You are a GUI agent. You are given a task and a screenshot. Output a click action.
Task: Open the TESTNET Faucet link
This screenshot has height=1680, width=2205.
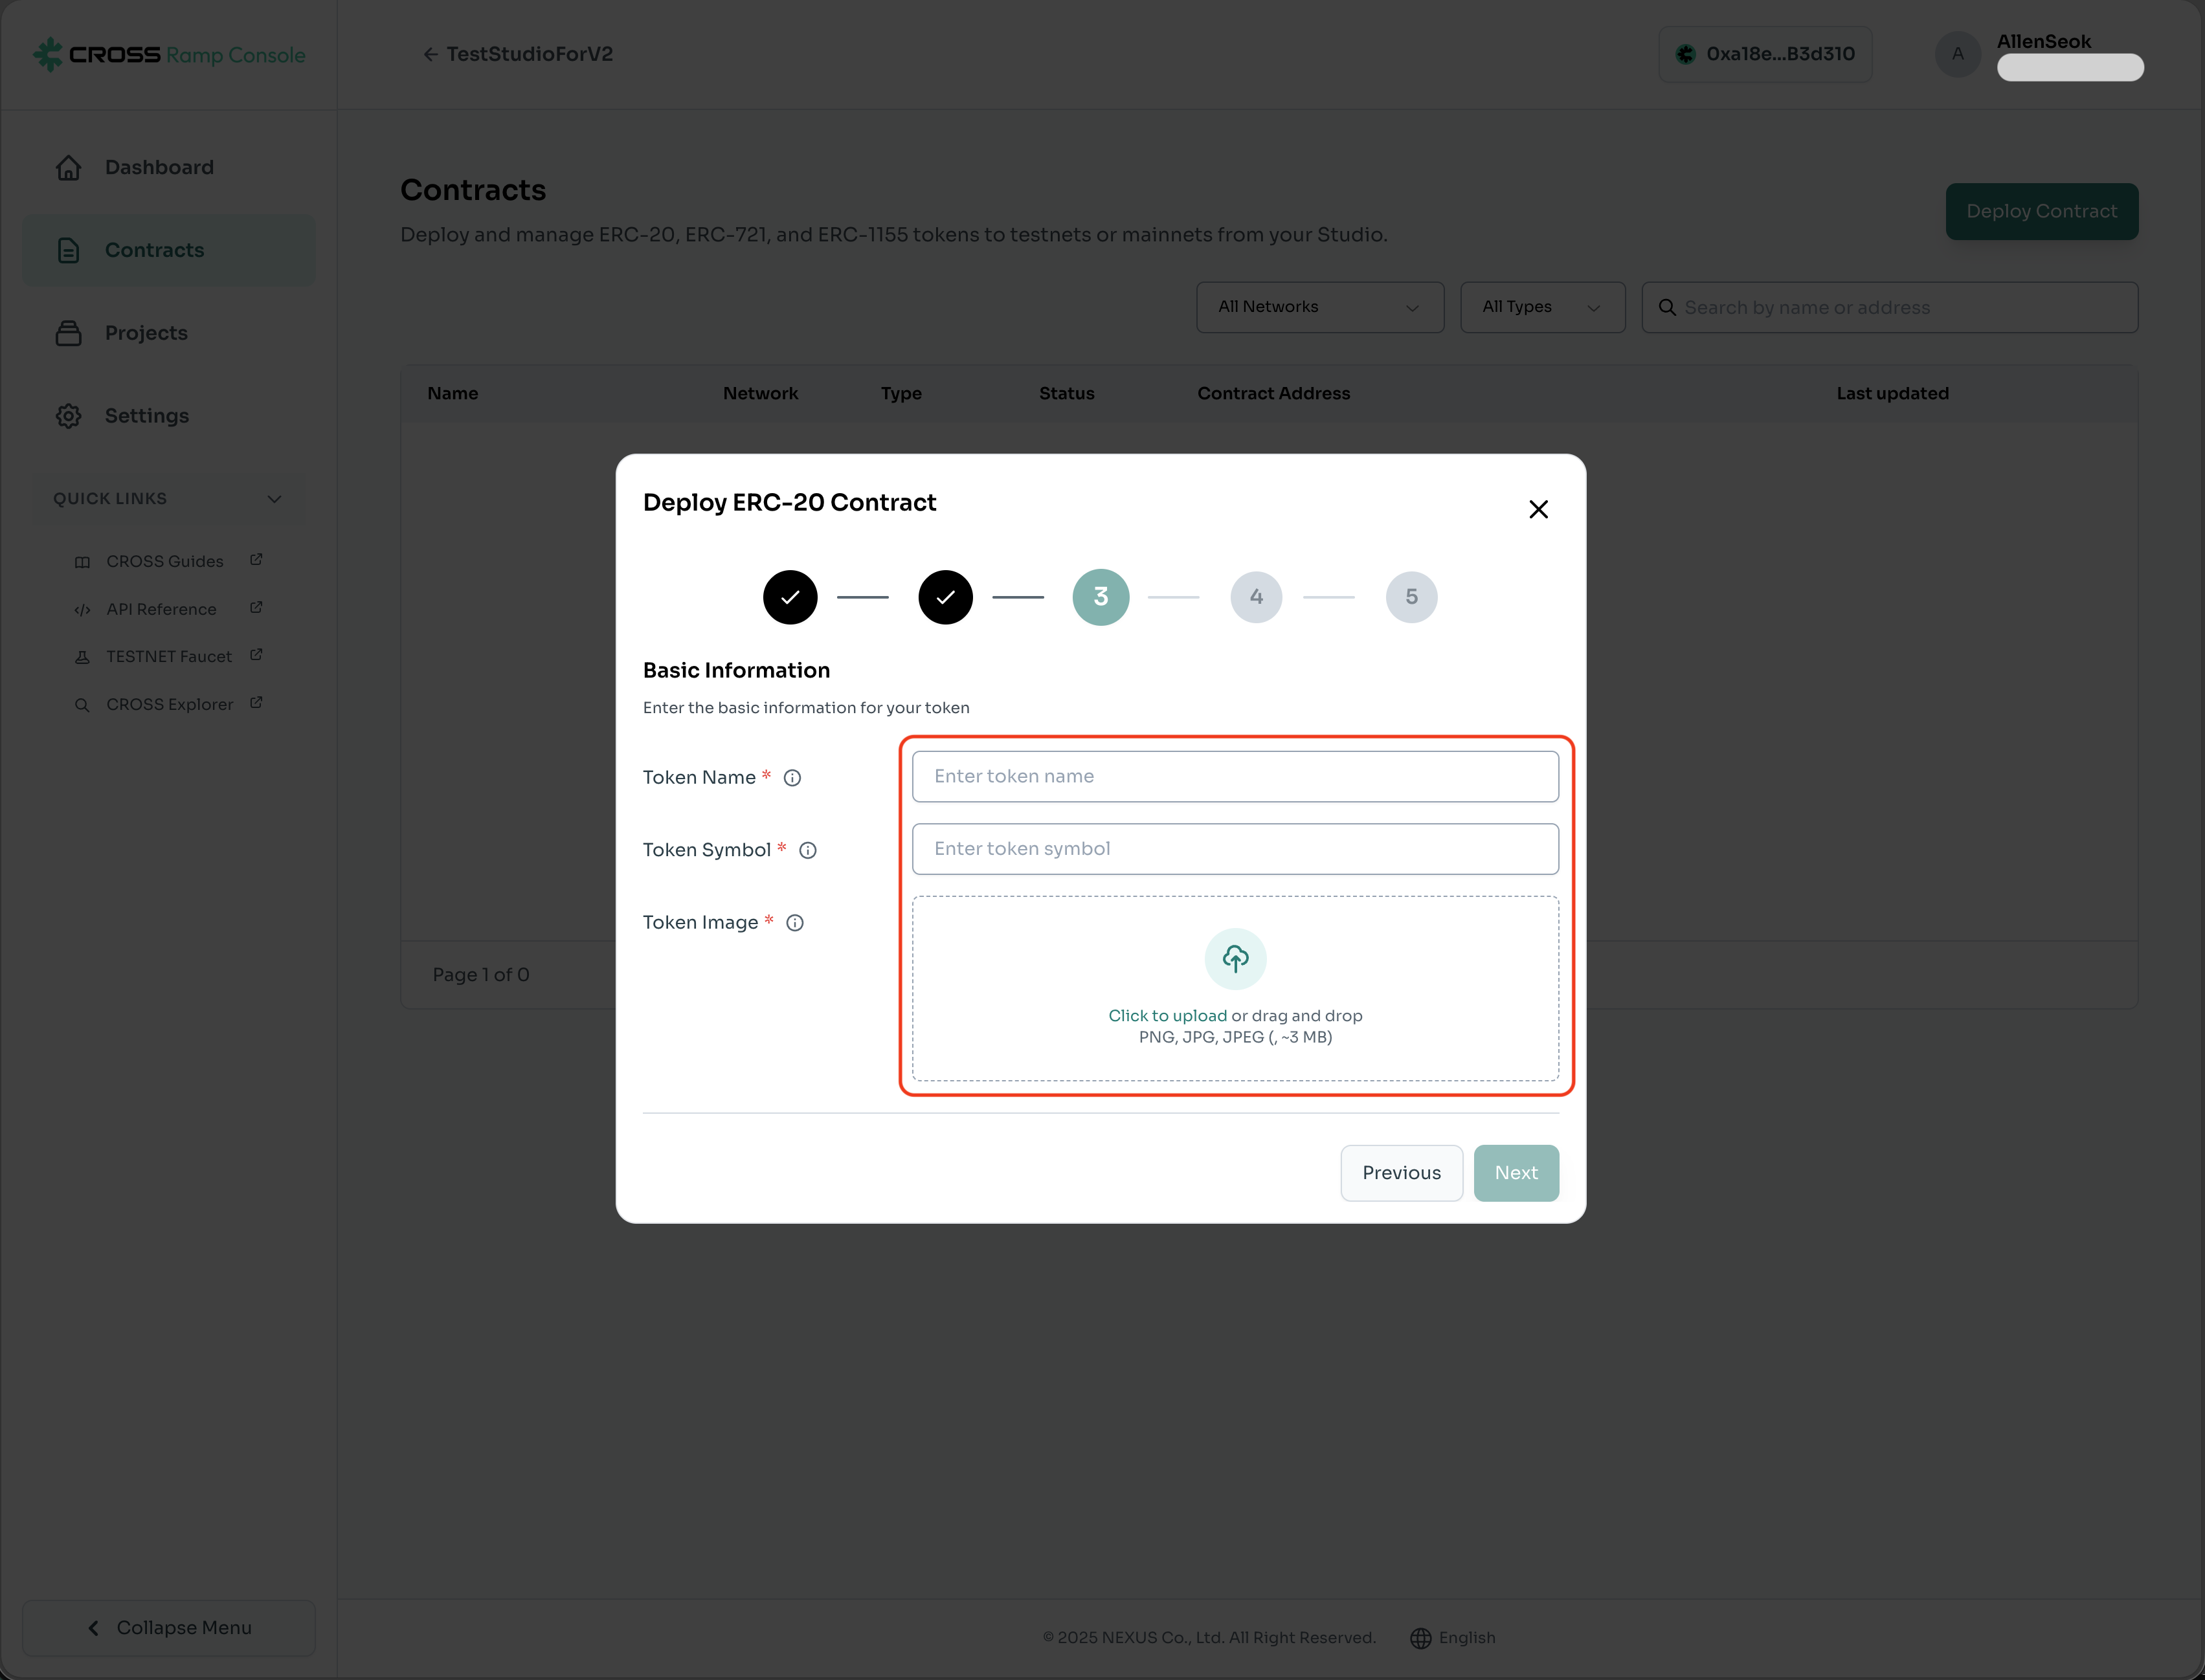[169, 657]
